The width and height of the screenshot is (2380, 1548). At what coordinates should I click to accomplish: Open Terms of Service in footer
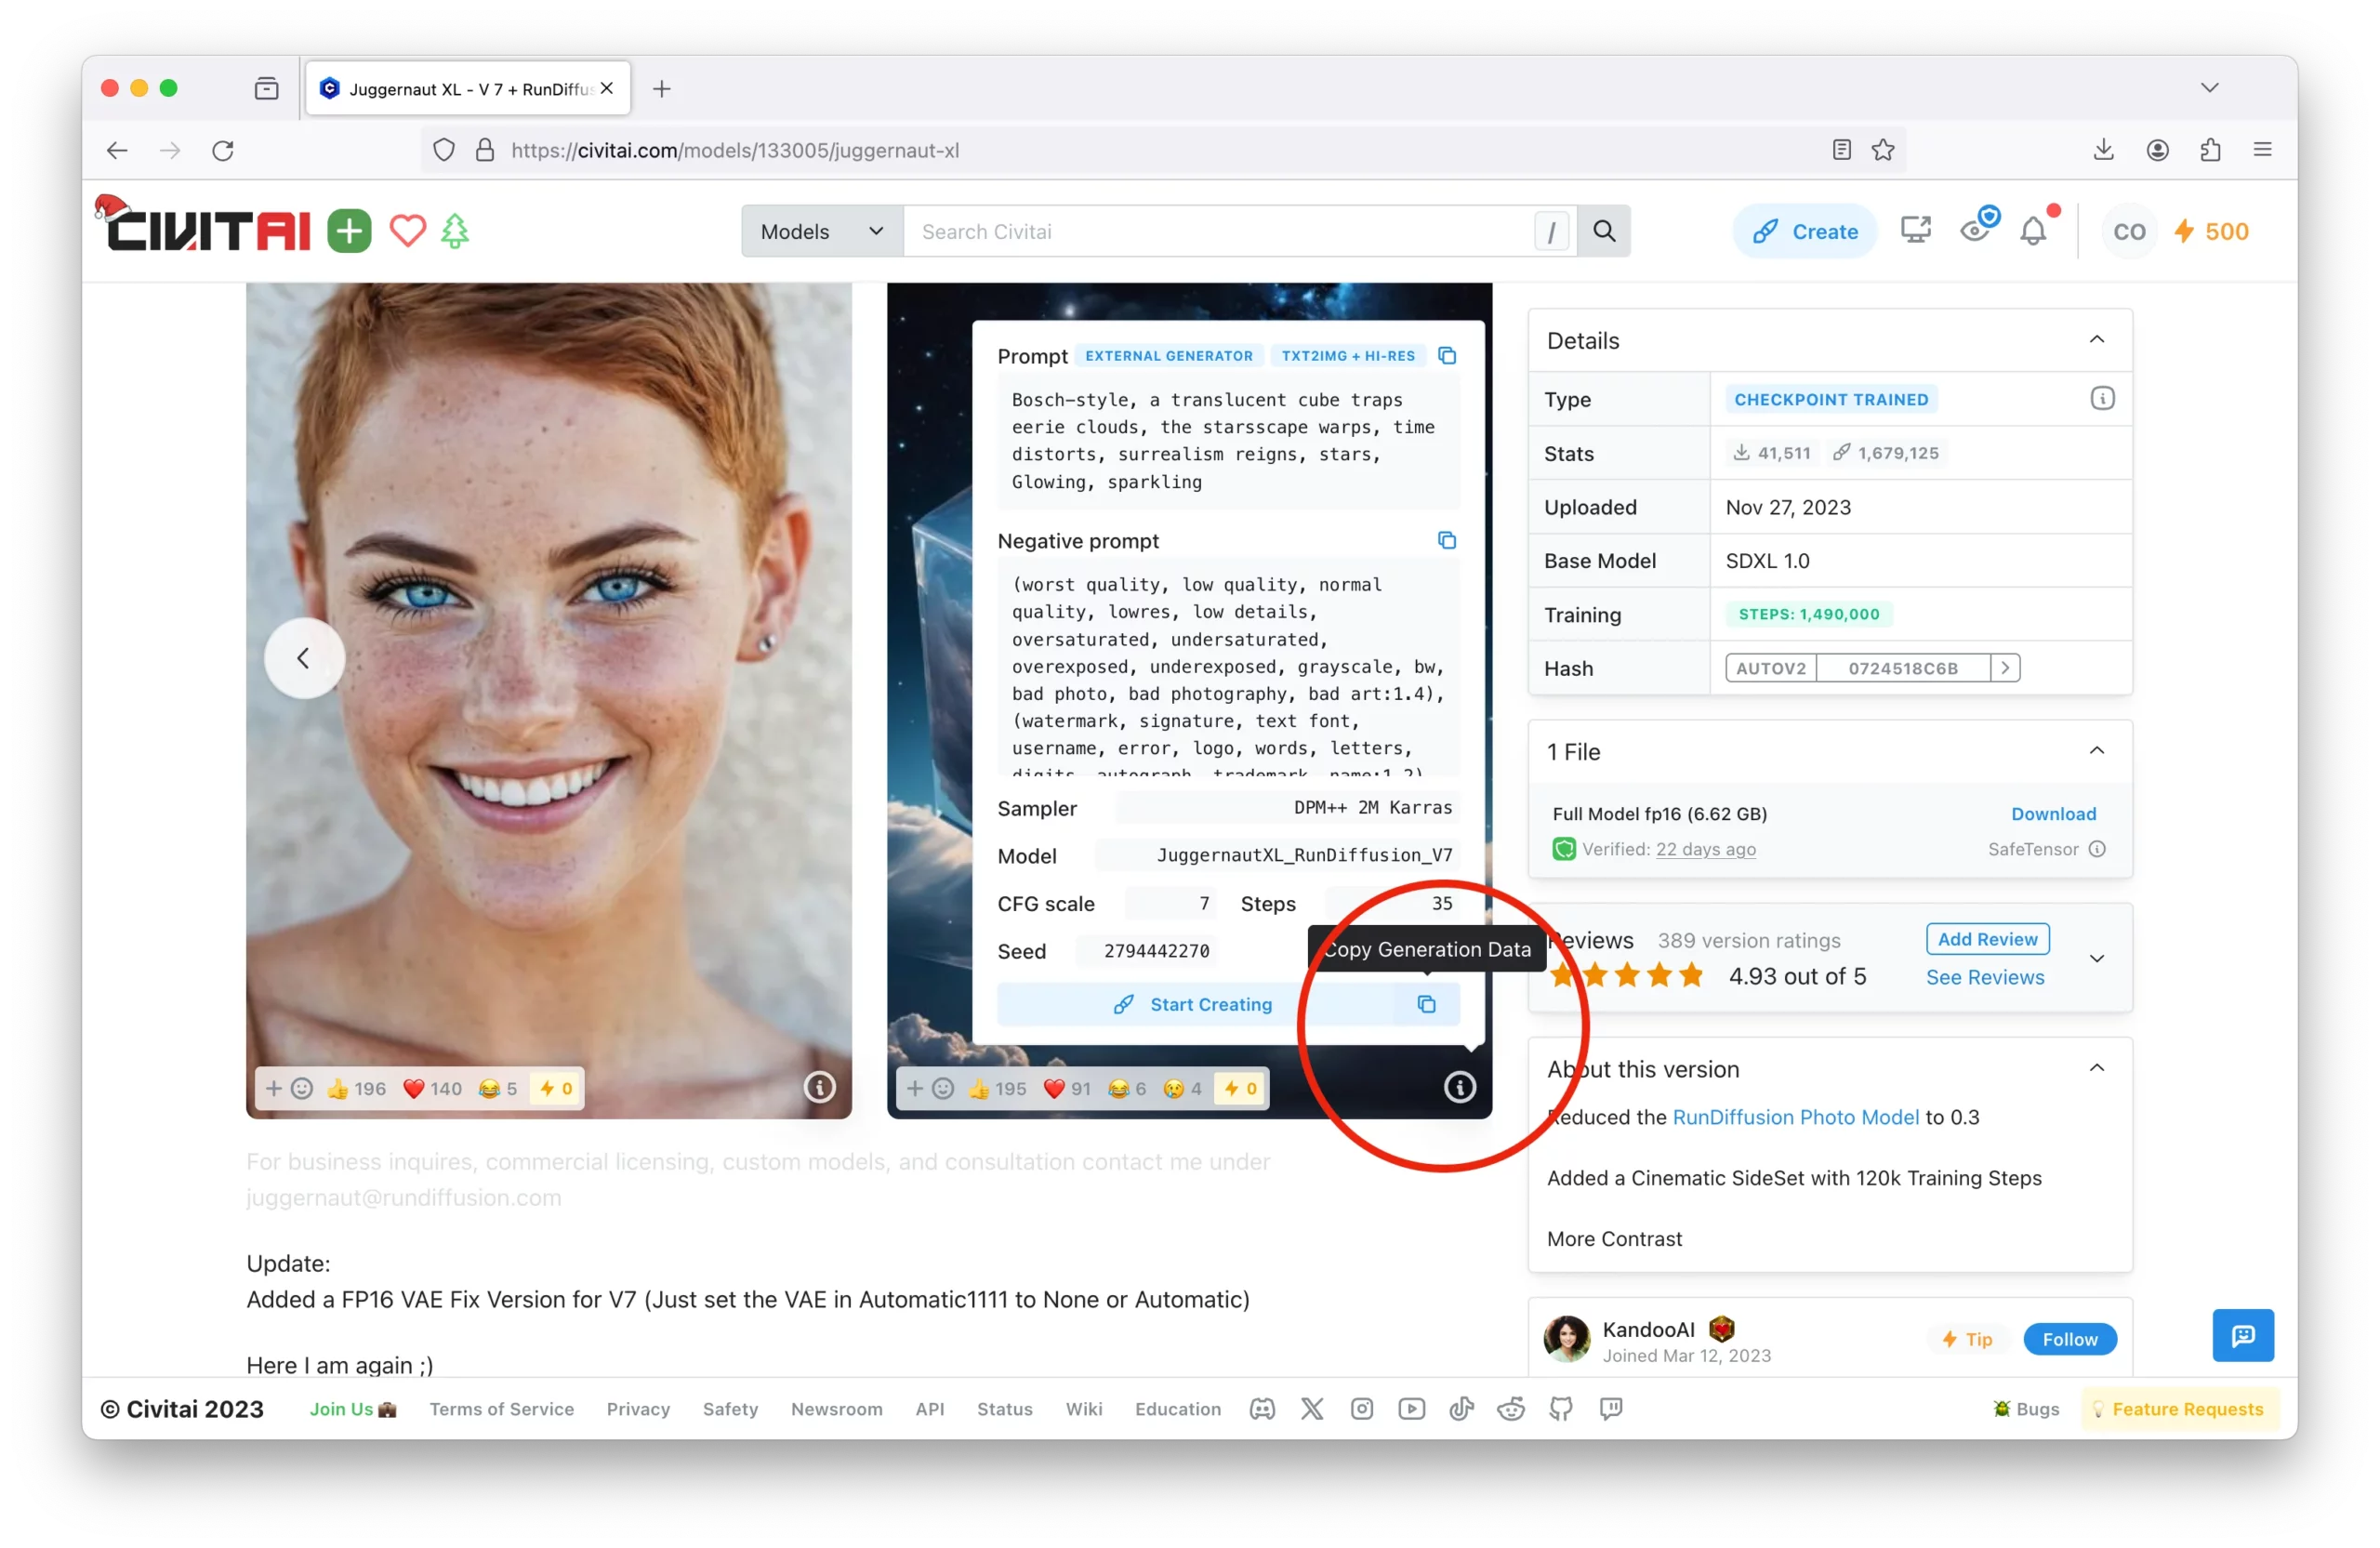pyautogui.click(x=502, y=1409)
